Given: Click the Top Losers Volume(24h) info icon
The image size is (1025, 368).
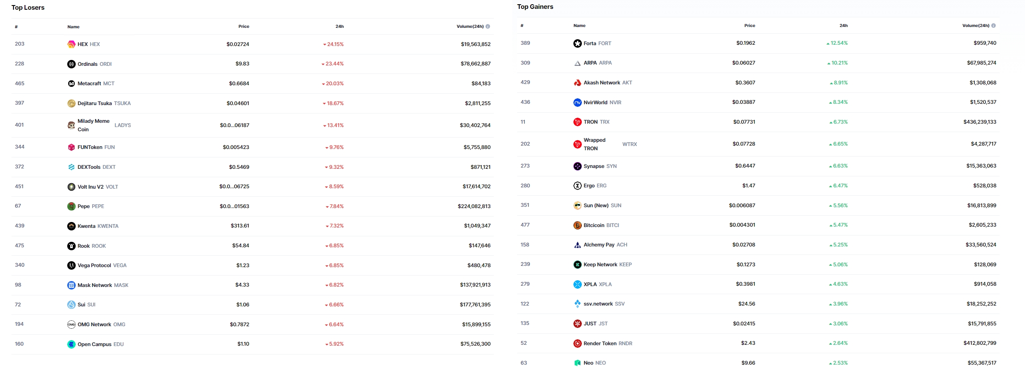Looking at the screenshot, I should point(488,27).
